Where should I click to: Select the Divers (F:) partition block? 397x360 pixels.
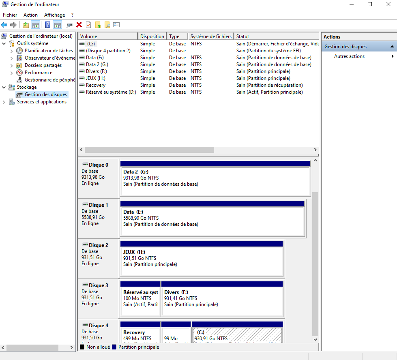pos(222,299)
